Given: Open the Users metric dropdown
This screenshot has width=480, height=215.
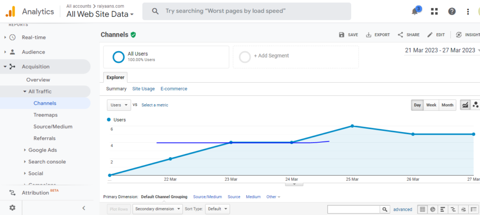Looking at the screenshot, I should (x=119, y=105).
